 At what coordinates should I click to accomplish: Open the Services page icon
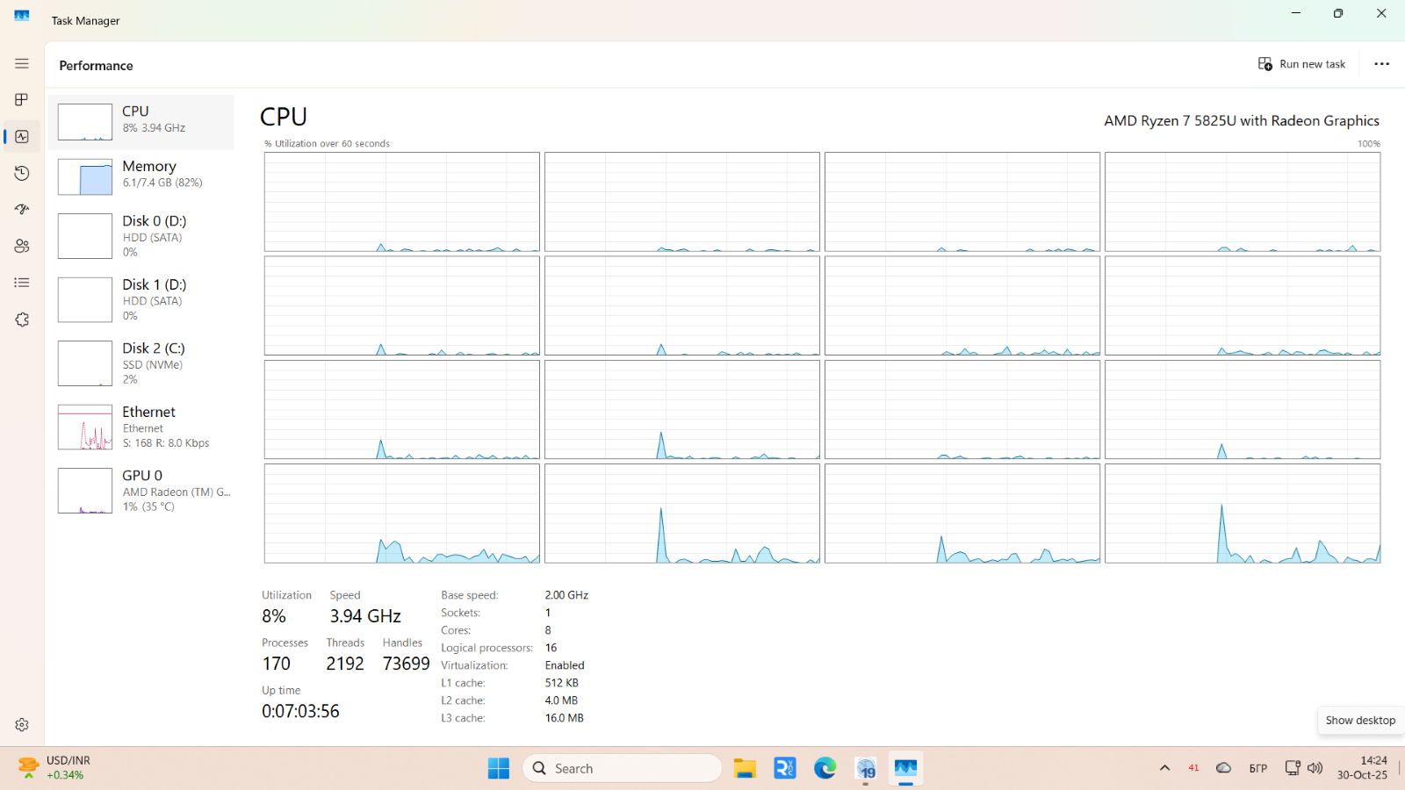(x=22, y=320)
